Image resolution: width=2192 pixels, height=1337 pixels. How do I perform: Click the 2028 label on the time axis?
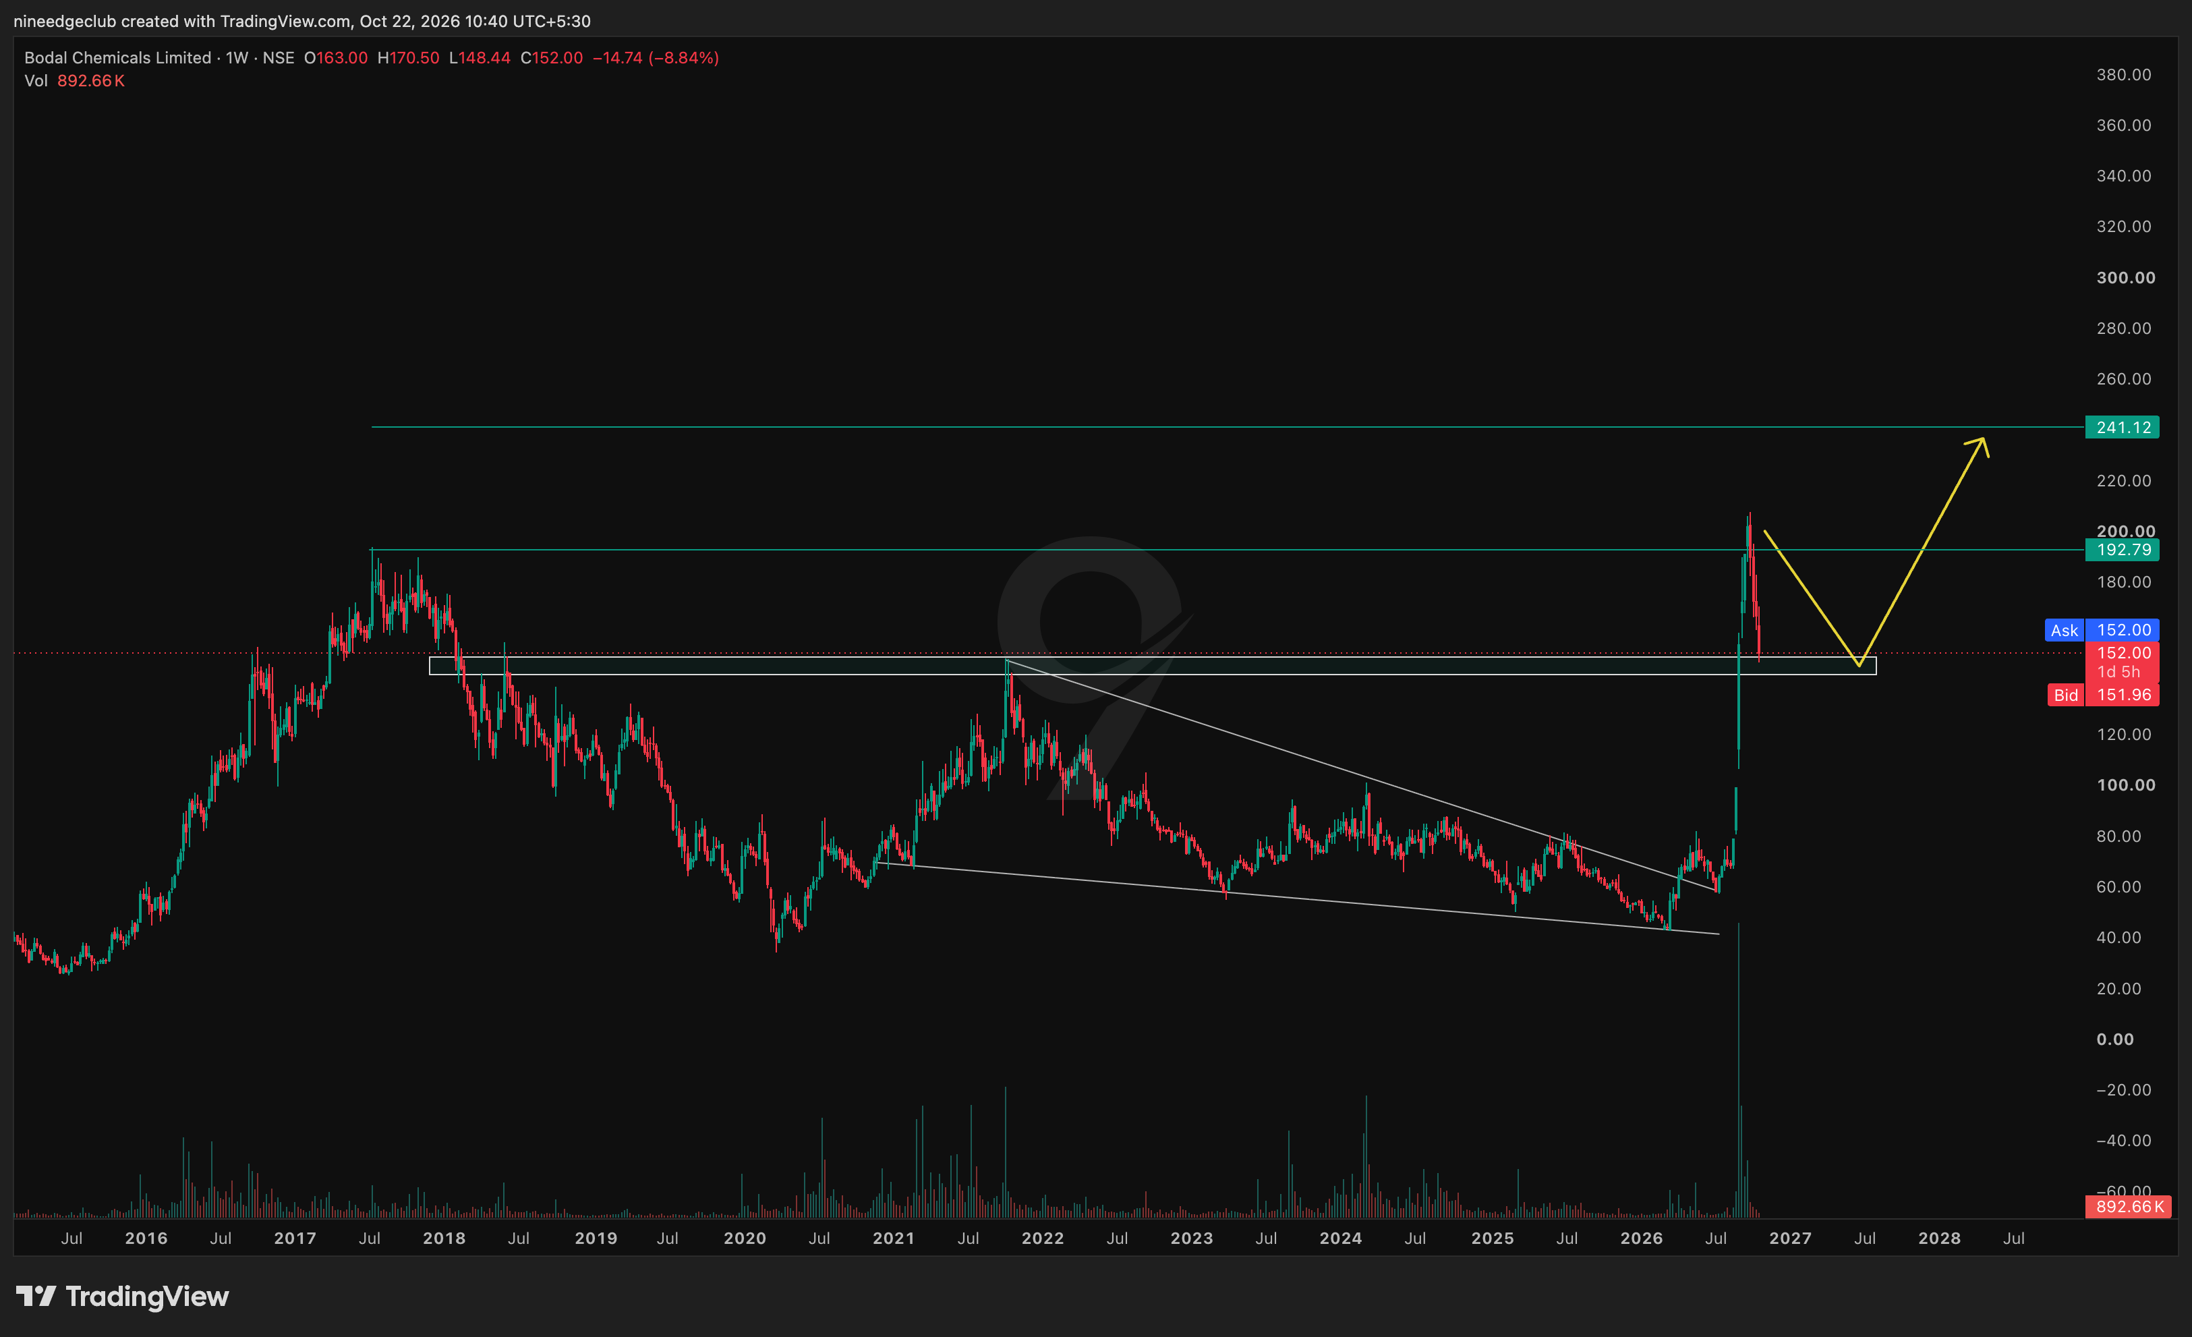(x=1939, y=1239)
